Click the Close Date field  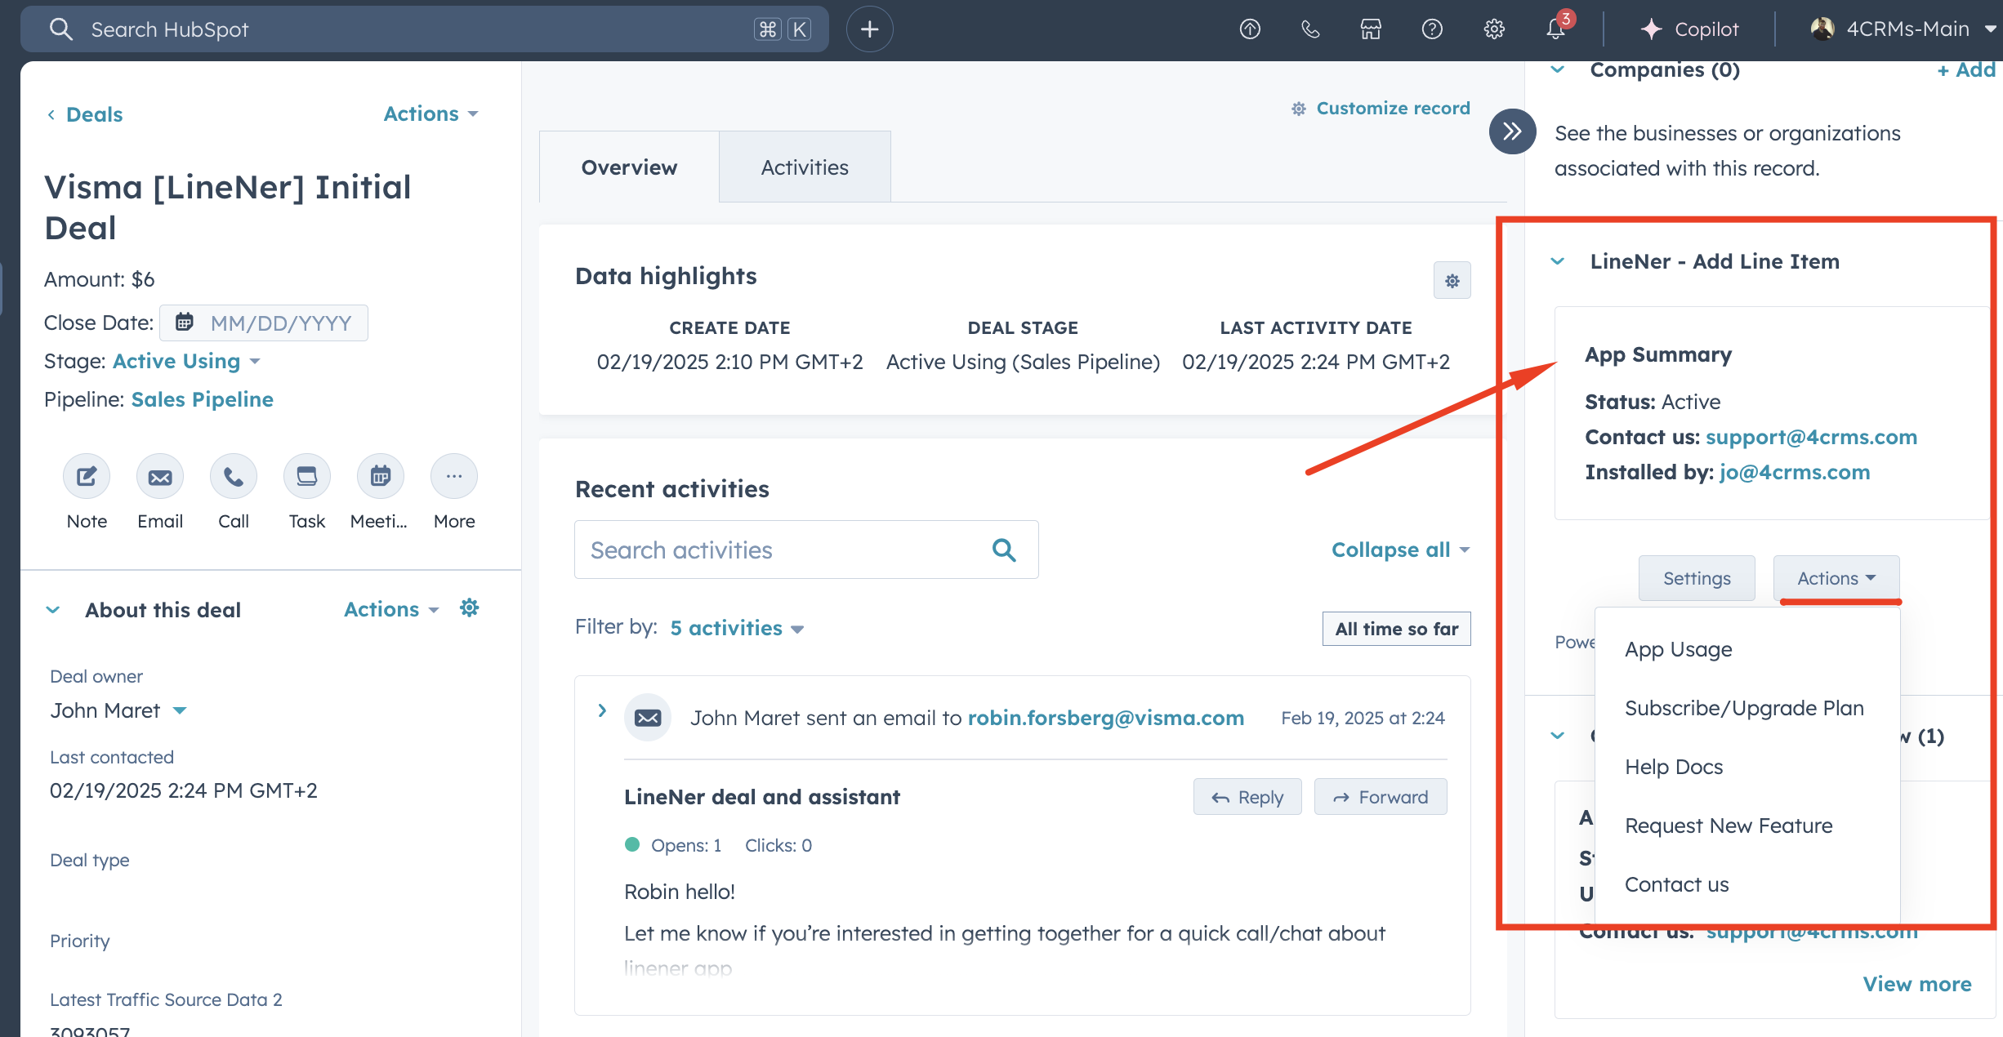(264, 323)
